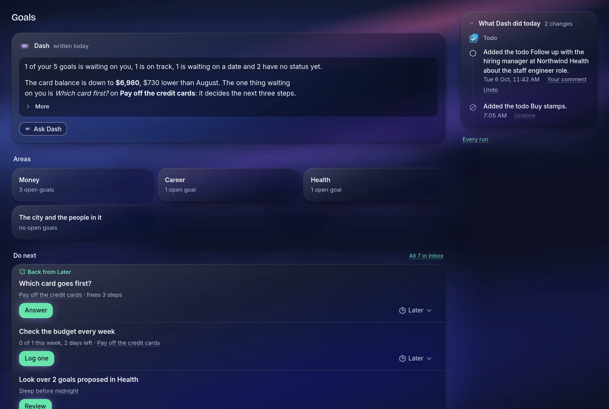Open the Money area card
This screenshot has height=409, width=609.
click(82, 185)
